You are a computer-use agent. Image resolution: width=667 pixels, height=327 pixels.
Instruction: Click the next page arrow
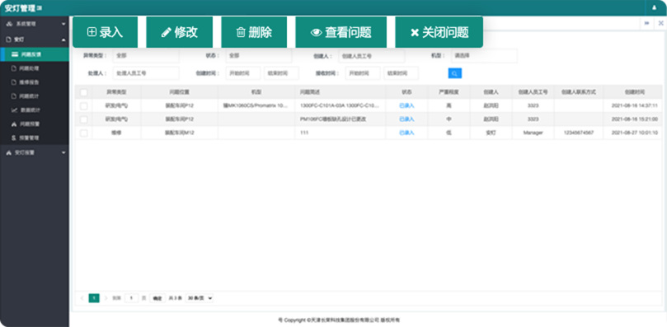click(106, 298)
